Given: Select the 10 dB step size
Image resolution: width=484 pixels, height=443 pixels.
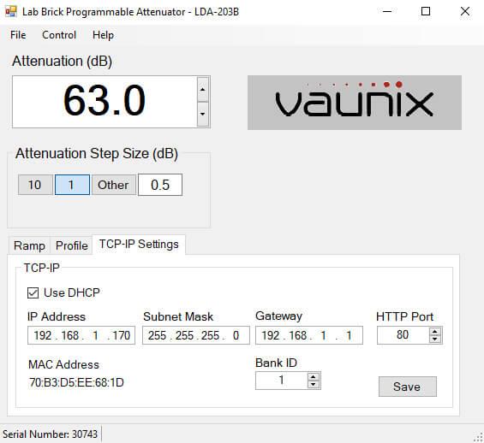Looking at the screenshot, I should click(35, 185).
